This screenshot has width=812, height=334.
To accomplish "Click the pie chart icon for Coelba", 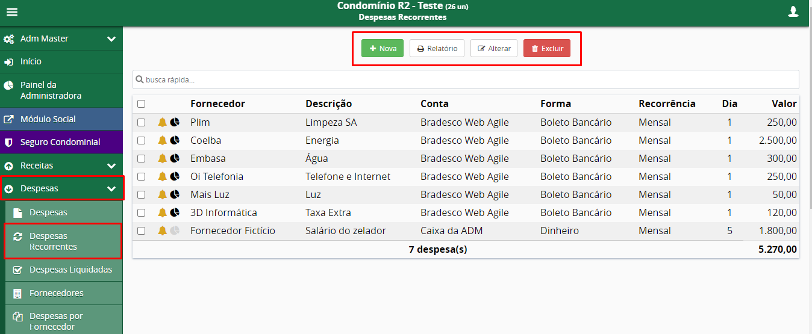I will (x=175, y=140).
